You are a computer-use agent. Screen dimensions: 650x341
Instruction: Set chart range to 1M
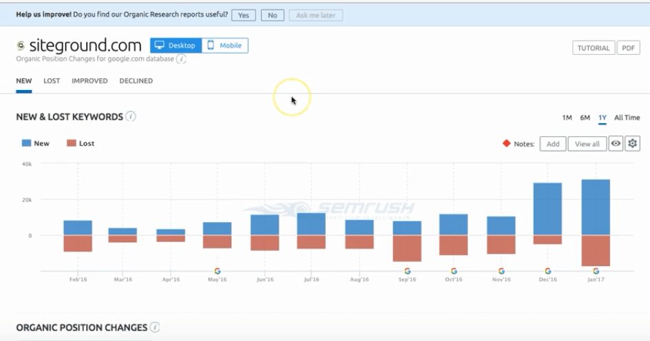[x=567, y=118]
